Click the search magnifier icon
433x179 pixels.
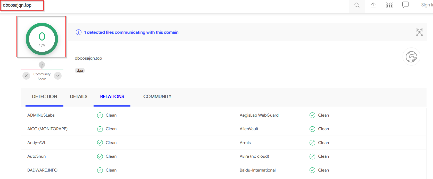pyautogui.click(x=357, y=5)
